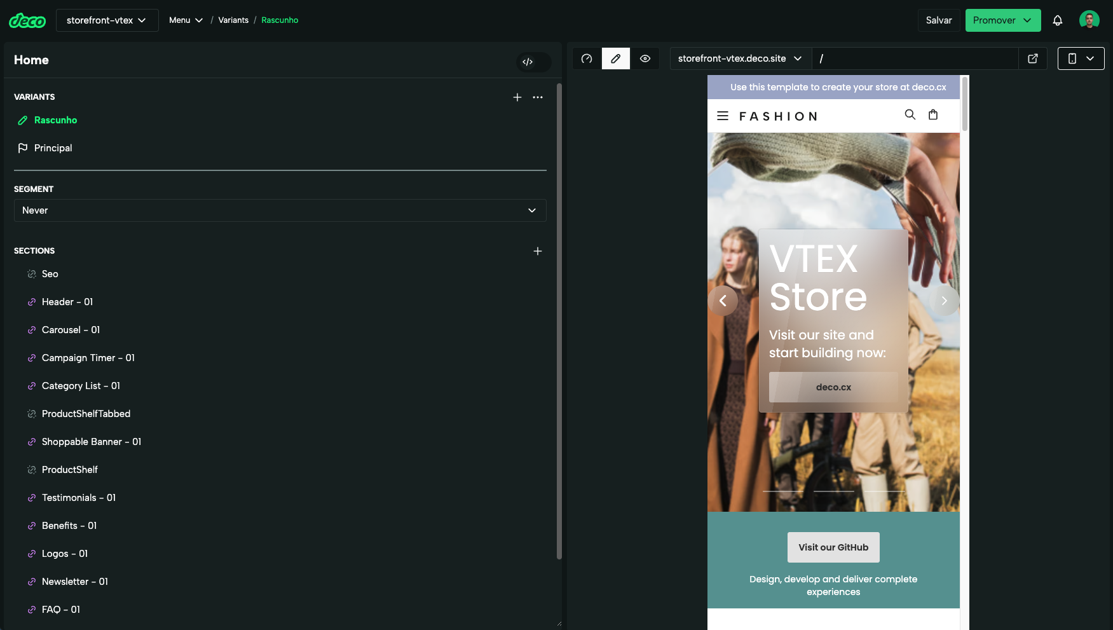Click Visit our GitHub button
Viewport: 1113px width, 630px height.
(833, 547)
